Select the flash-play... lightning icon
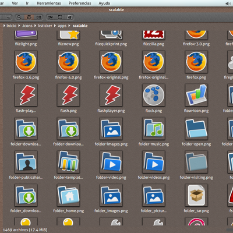 (26, 95)
